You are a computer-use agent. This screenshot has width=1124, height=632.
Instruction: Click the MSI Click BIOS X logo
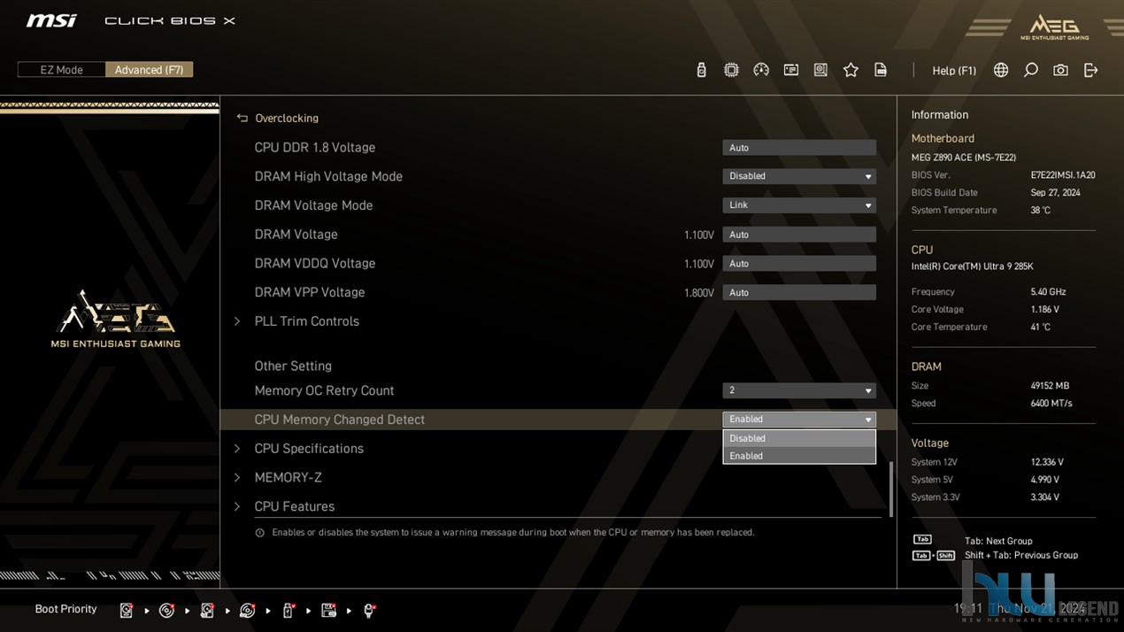coord(131,20)
